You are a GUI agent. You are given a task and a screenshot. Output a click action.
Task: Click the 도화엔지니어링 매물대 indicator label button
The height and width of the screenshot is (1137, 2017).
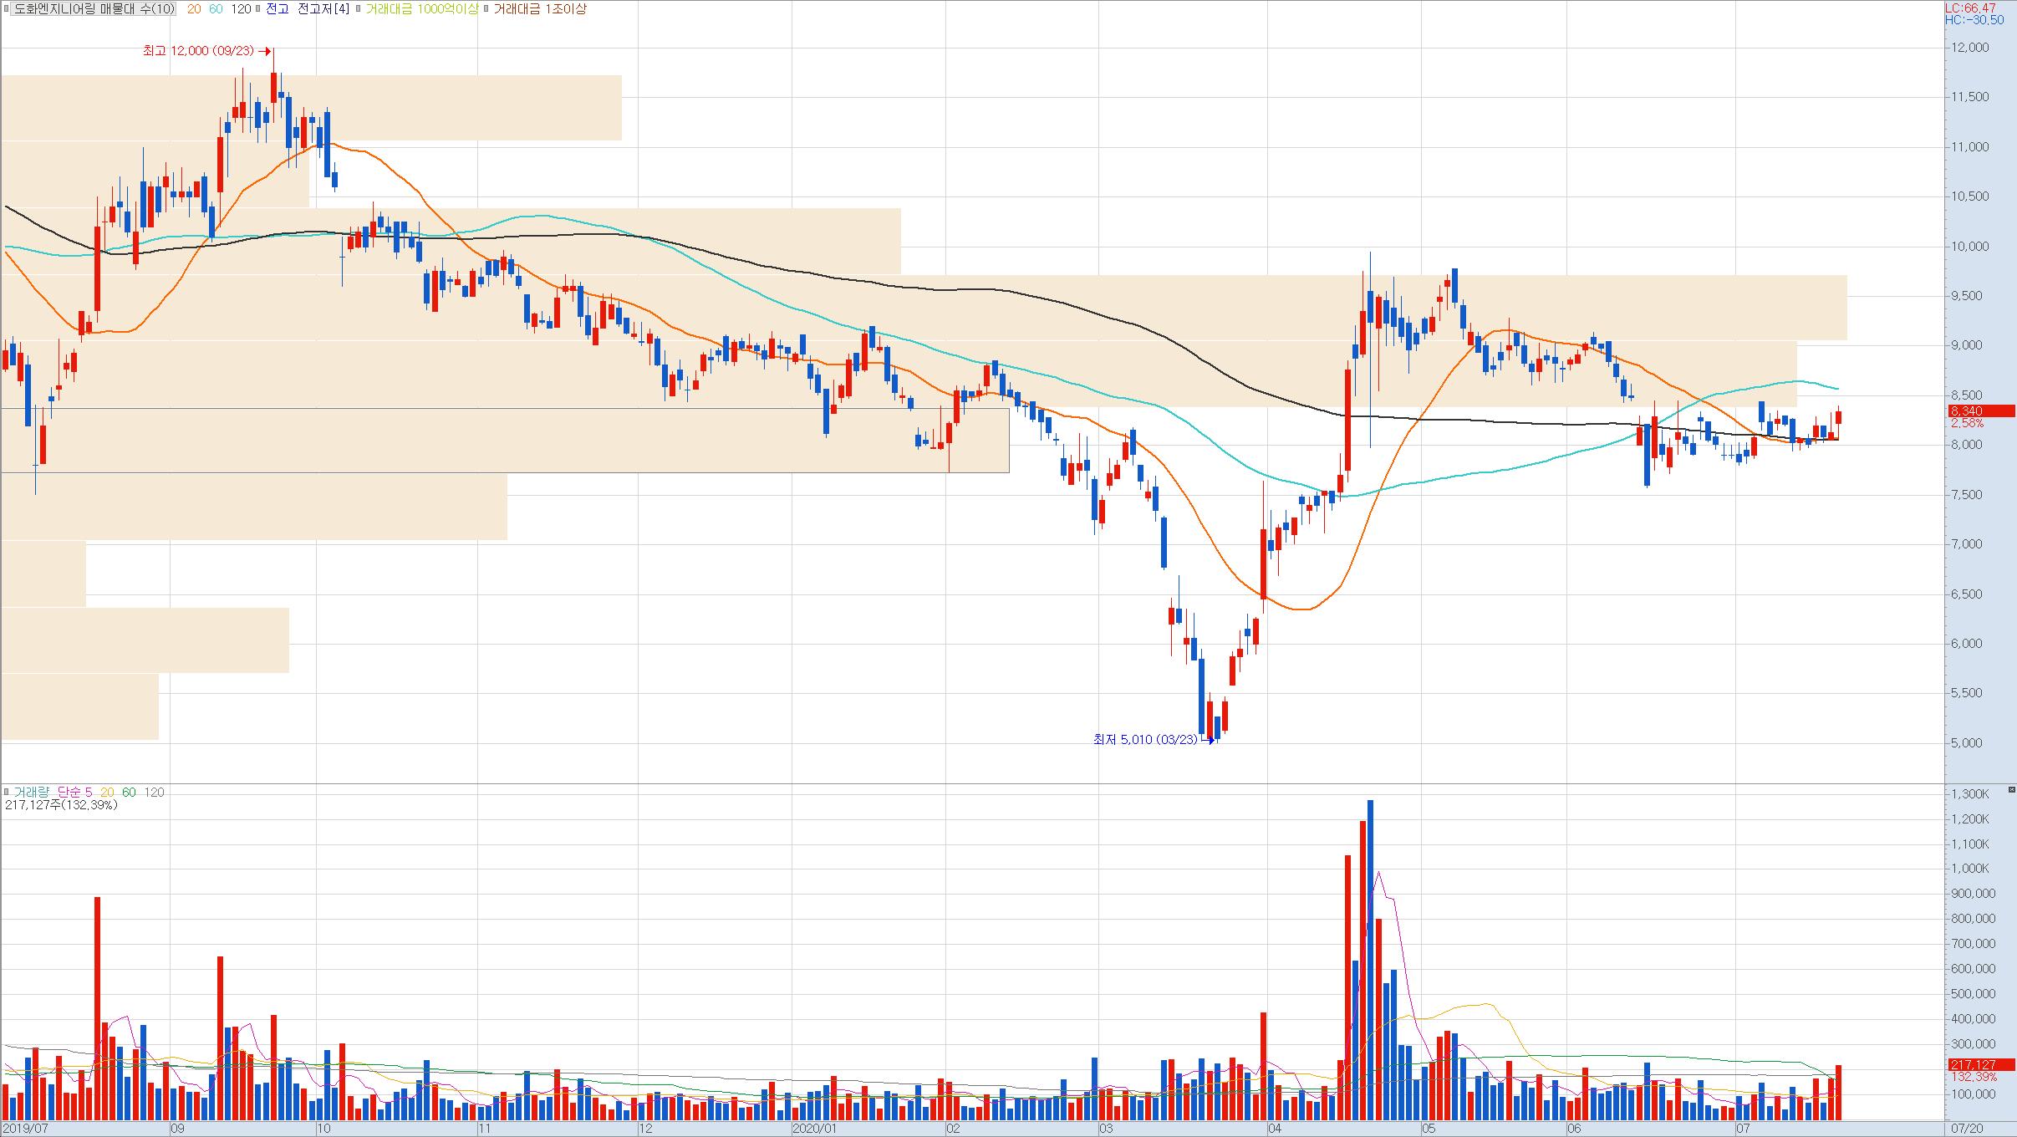tap(94, 9)
